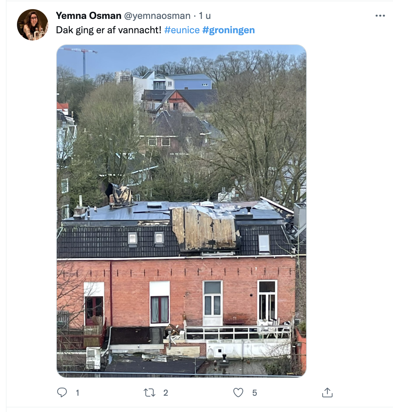Click the torn wooden roof panel in photo
Viewport: 393px width, 412px height.
pyautogui.click(x=205, y=229)
